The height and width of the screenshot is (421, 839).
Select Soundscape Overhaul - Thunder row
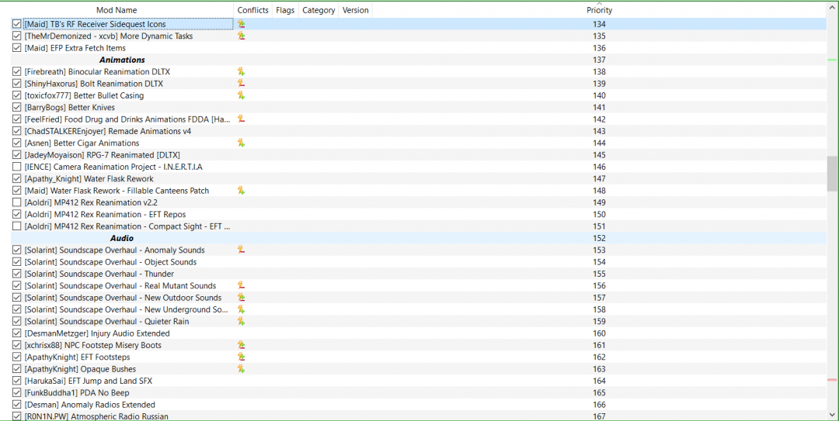[x=419, y=274]
